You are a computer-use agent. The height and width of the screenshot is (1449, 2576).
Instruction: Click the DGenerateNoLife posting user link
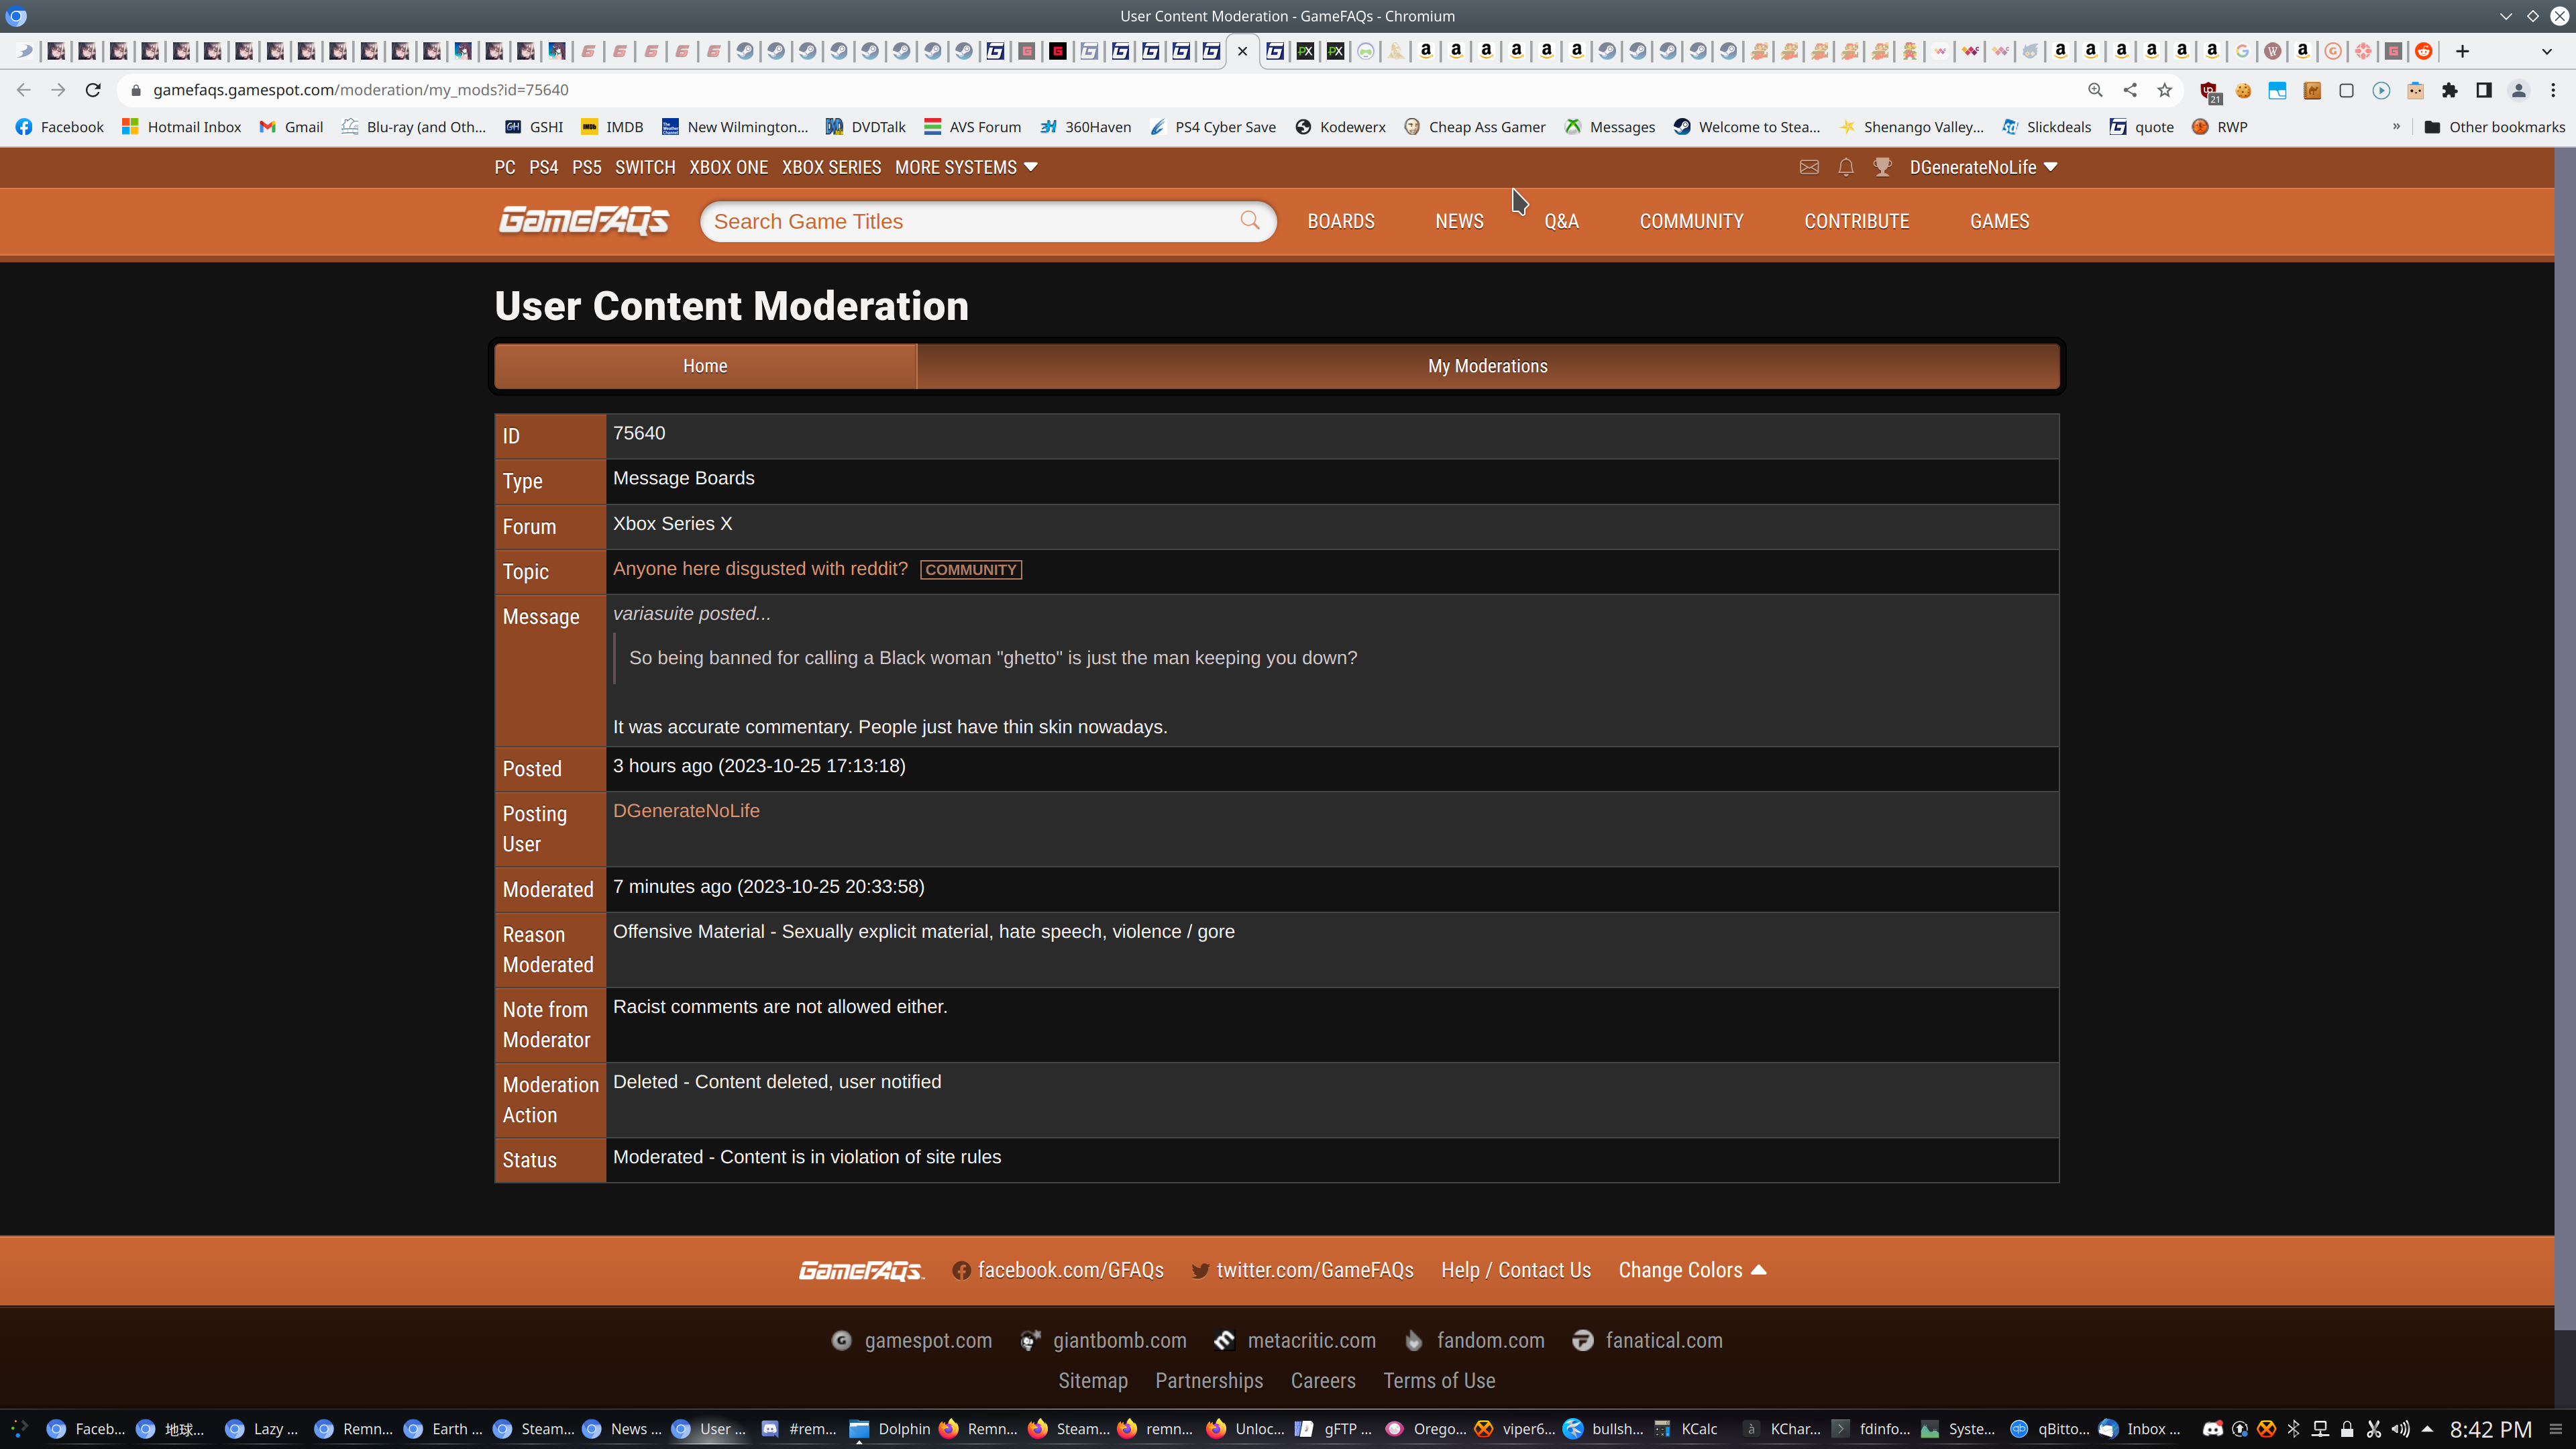[686, 811]
